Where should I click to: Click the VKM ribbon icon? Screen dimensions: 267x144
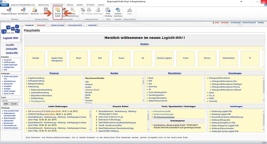click(82, 11)
